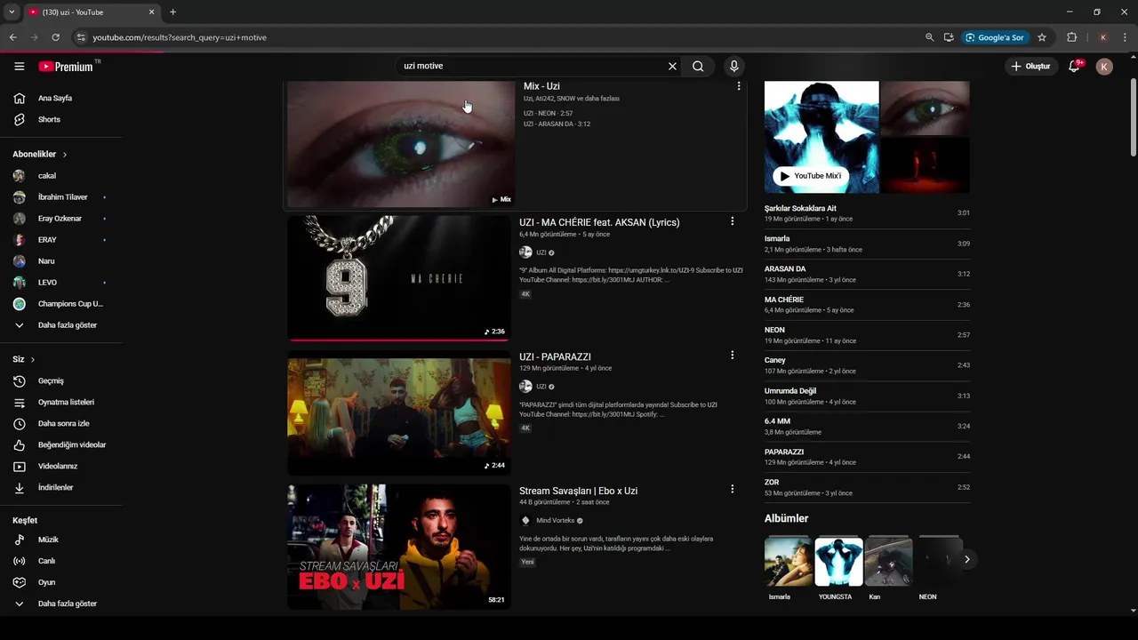Image resolution: width=1138 pixels, height=640 pixels.
Task: Open options for MA CHÉRIE video
Action: 733,221
